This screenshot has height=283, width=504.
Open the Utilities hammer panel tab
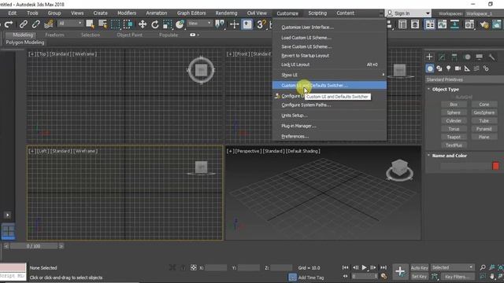(x=491, y=57)
